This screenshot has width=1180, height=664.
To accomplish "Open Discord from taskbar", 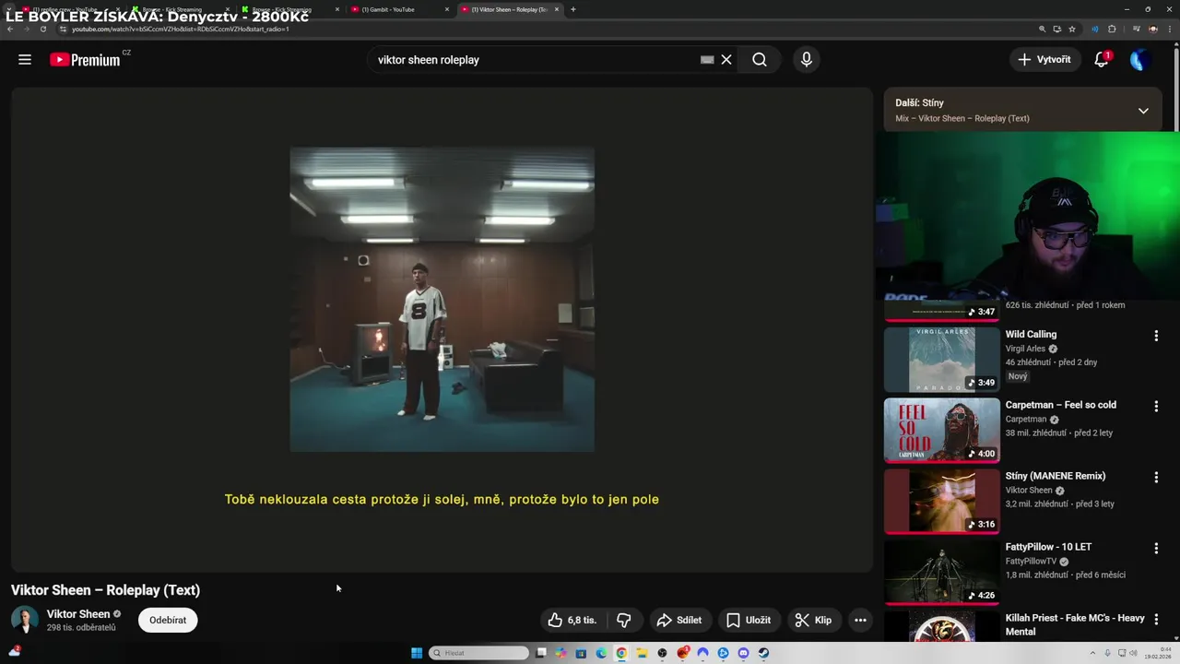I will 743,653.
